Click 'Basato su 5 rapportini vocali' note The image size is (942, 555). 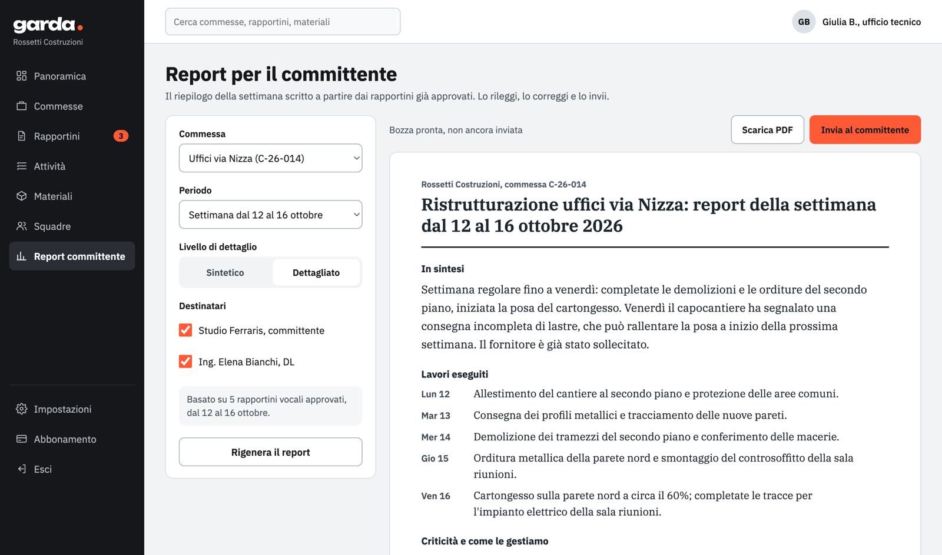(x=270, y=406)
